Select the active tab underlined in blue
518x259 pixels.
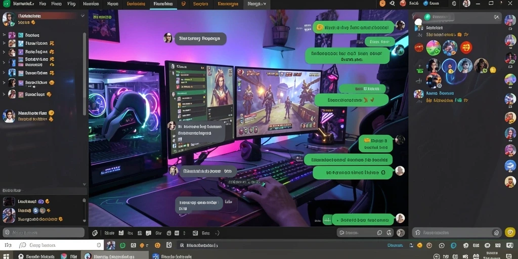[x=163, y=4]
